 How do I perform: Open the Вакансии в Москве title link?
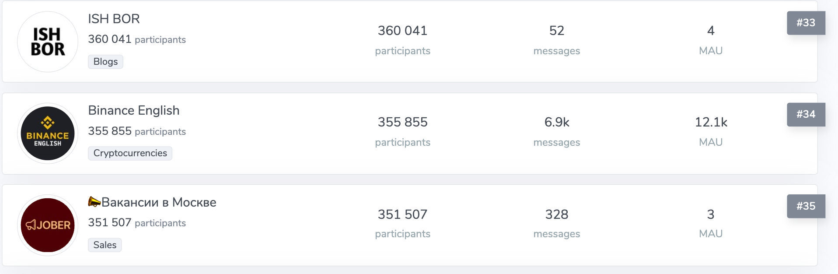pos(152,202)
